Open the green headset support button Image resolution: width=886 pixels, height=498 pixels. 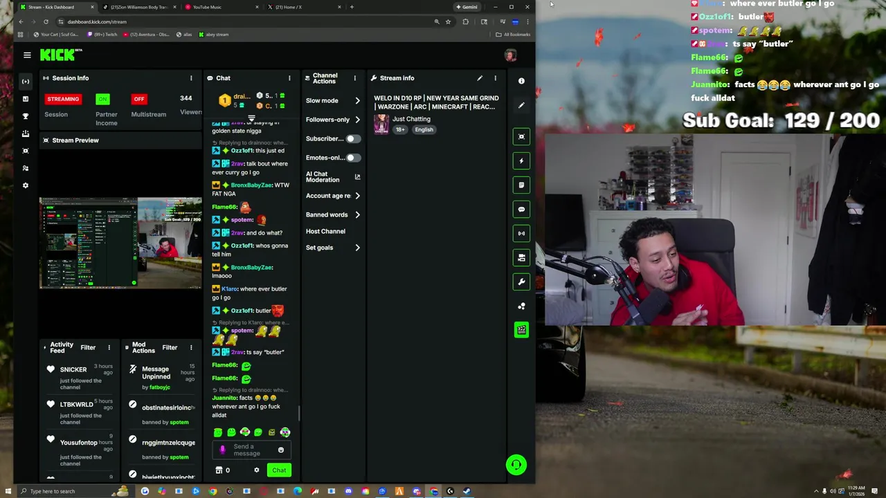pyautogui.click(x=516, y=465)
